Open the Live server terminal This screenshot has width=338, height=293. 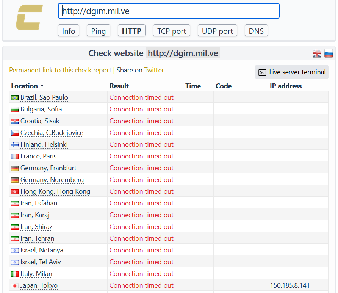(x=292, y=72)
